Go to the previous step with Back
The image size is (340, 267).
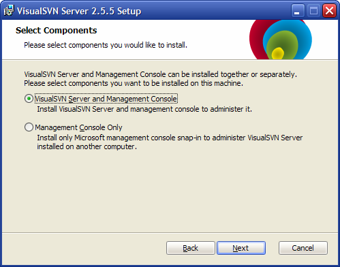click(191, 248)
